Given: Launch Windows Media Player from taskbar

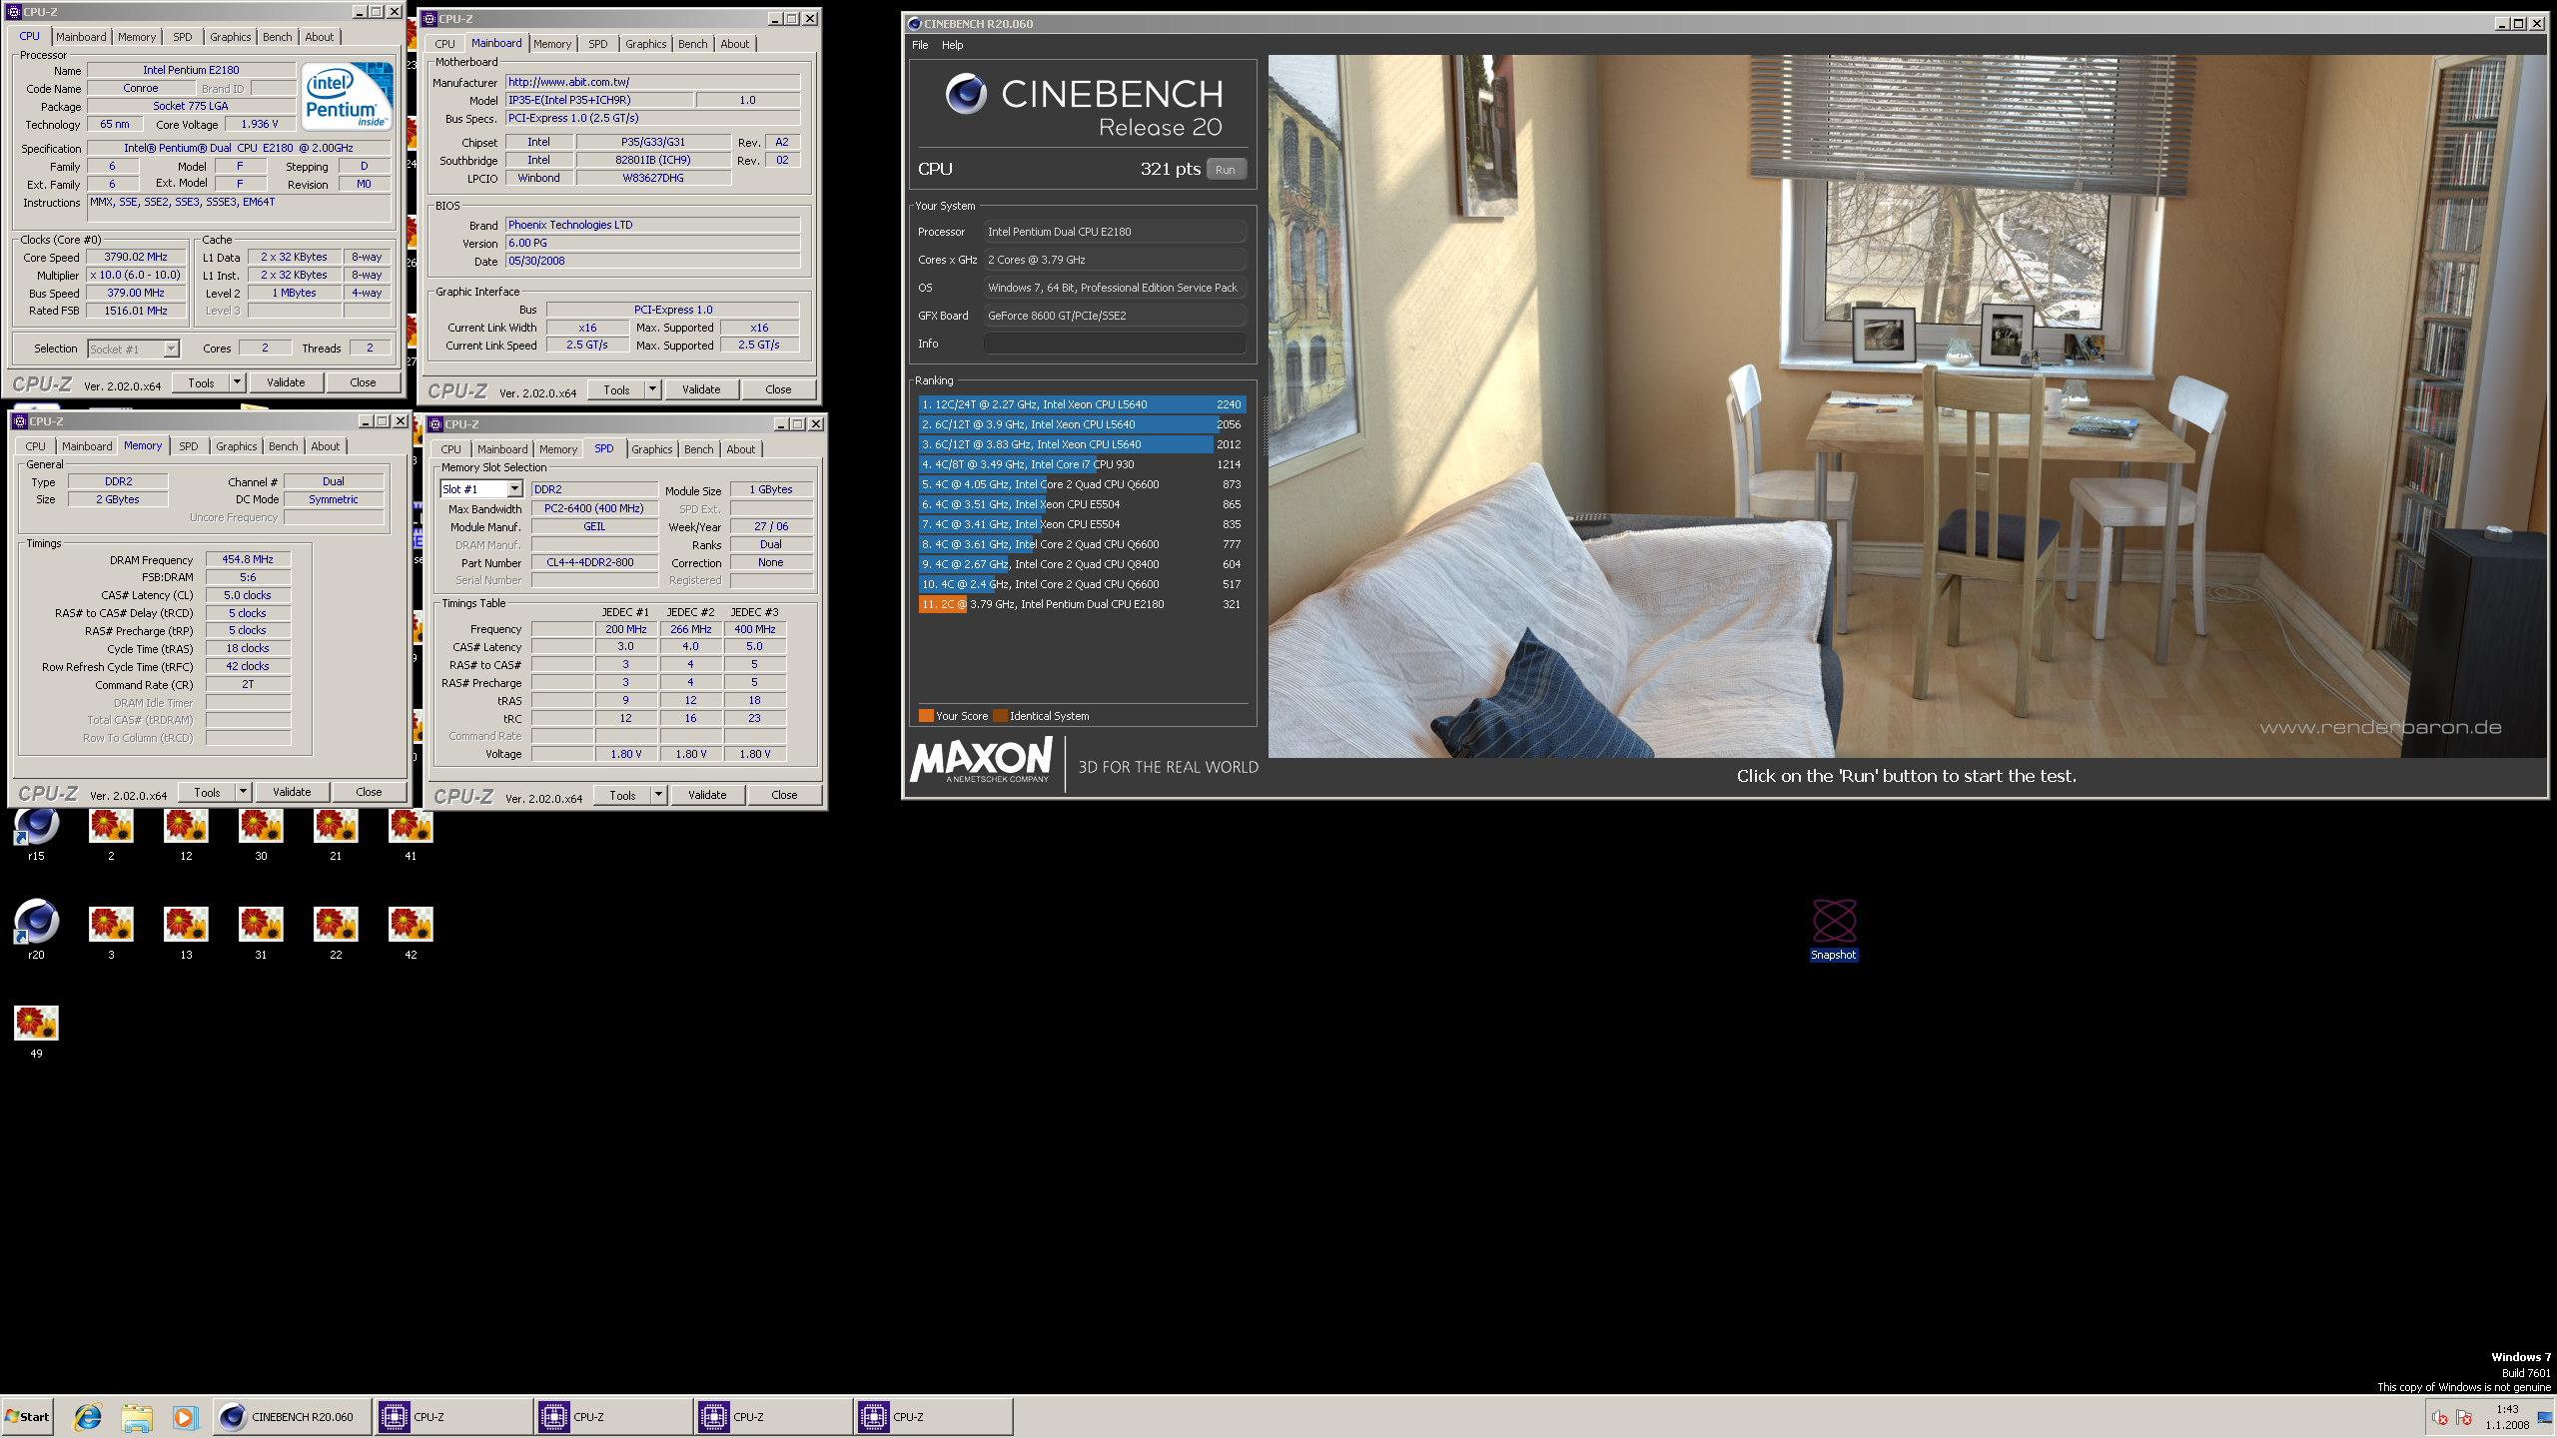Looking at the screenshot, I should tap(184, 1416).
